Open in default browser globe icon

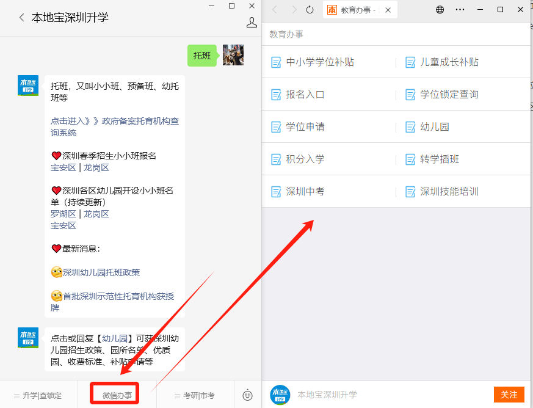440,10
